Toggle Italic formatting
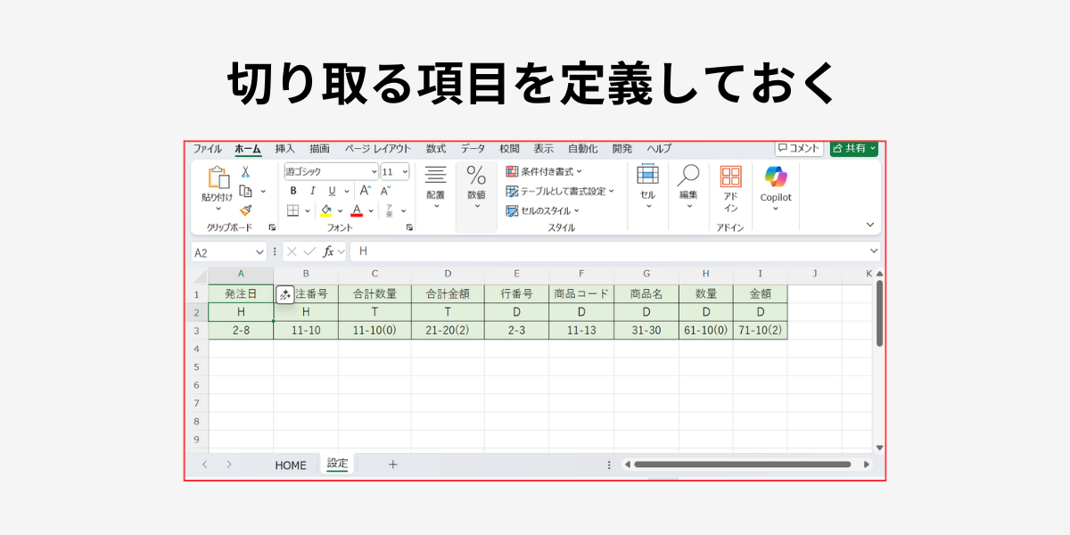 (x=312, y=191)
